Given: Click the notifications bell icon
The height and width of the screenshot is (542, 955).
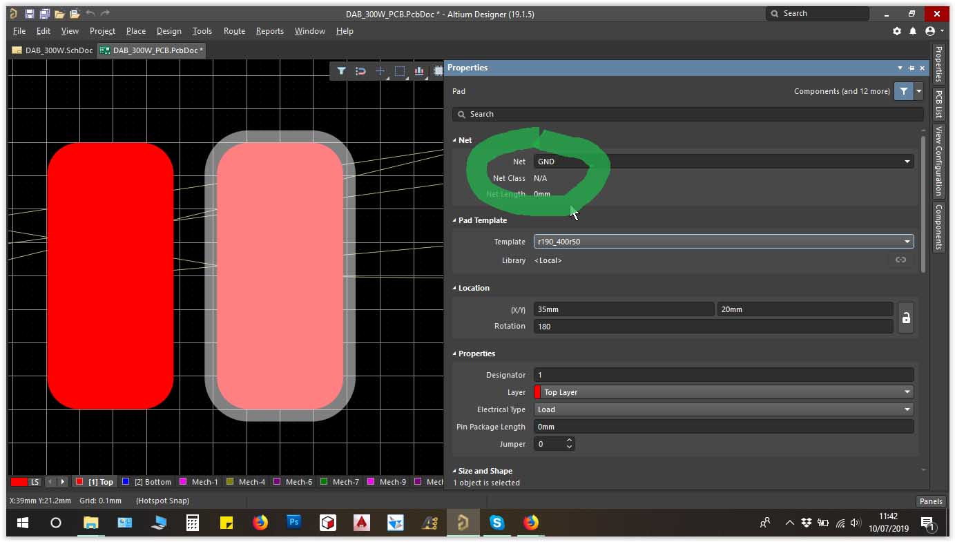Looking at the screenshot, I should (x=913, y=31).
